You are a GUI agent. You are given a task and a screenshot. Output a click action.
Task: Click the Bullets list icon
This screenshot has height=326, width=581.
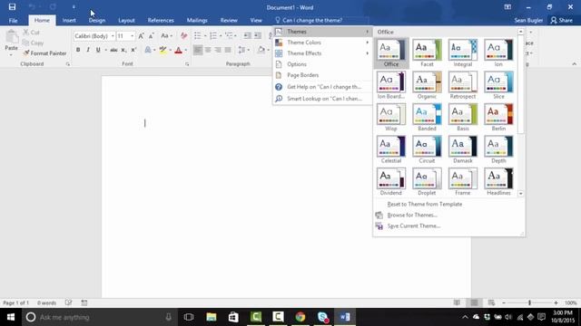(x=198, y=36)
